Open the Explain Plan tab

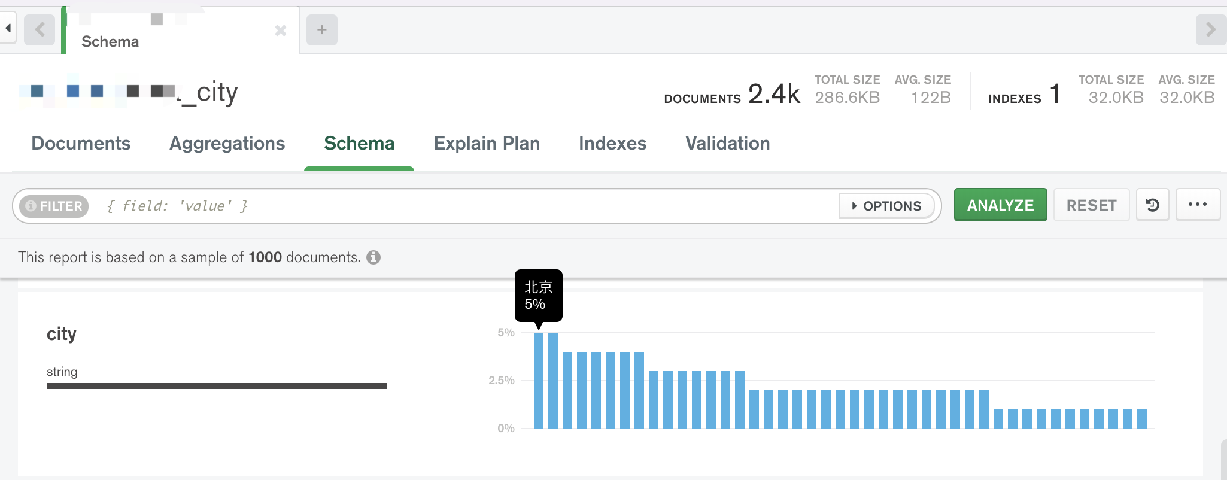point(487,144)
